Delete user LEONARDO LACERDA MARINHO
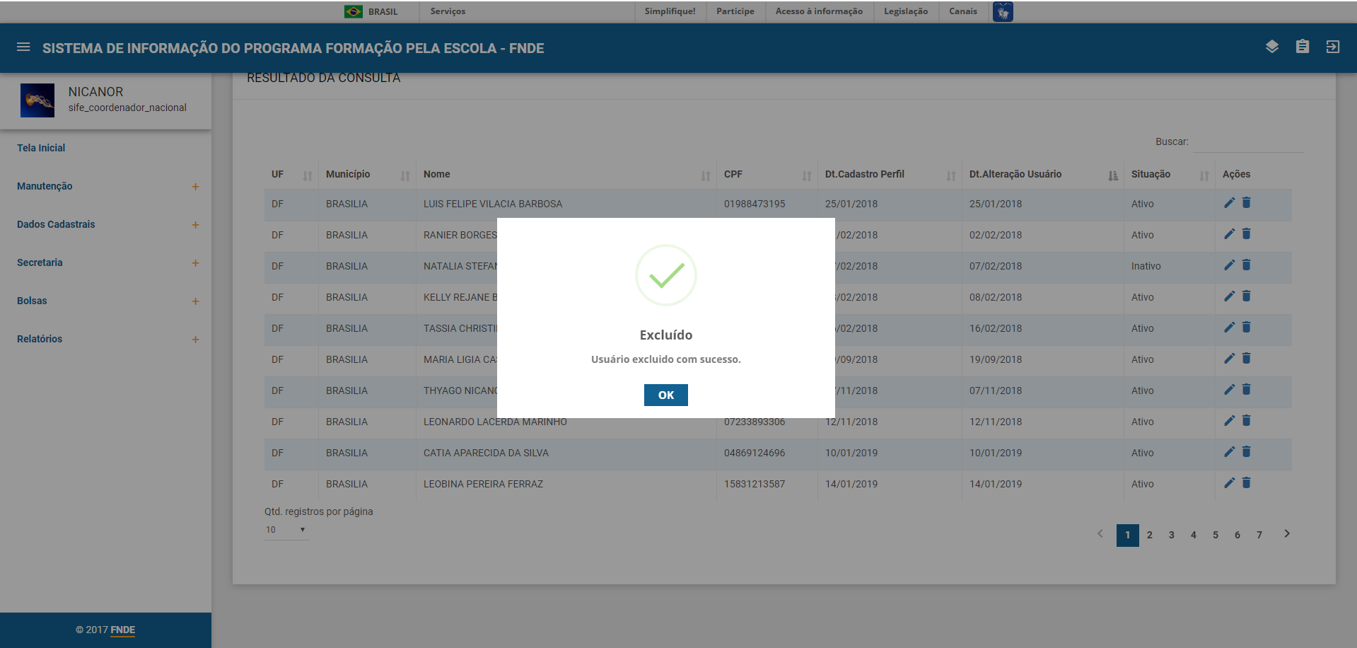This screenshot has width=1357, height=648. click(x=1247, y=421)
